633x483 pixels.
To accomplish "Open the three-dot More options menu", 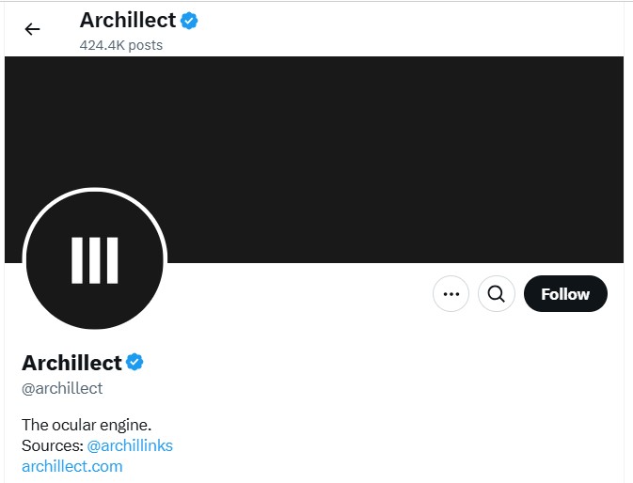I will (x=451, y=294).
